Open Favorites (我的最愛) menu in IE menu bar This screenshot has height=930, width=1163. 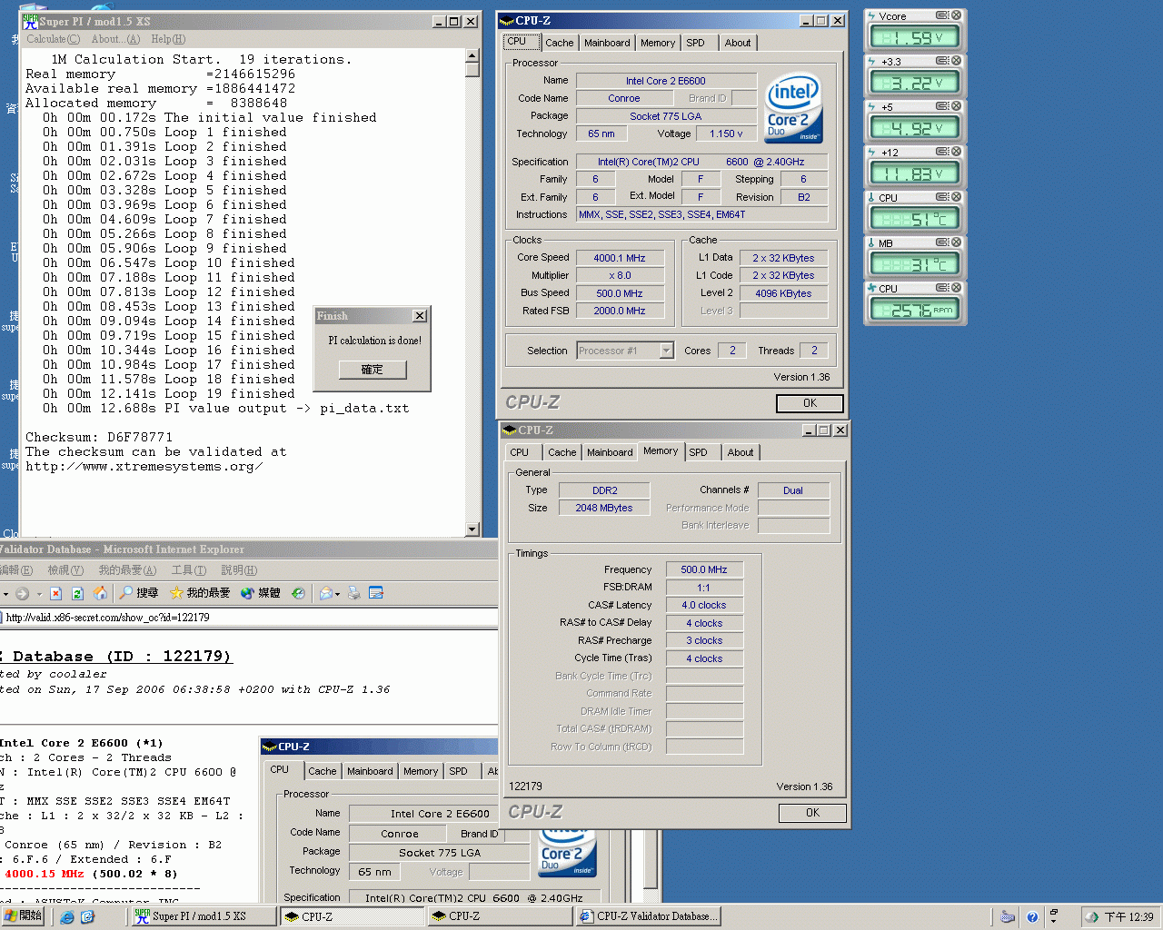click(127, 570)
